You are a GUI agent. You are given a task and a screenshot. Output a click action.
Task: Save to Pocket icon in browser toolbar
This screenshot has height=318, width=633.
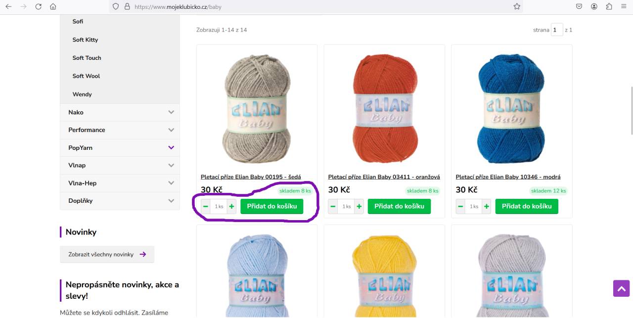coord(579,6)
